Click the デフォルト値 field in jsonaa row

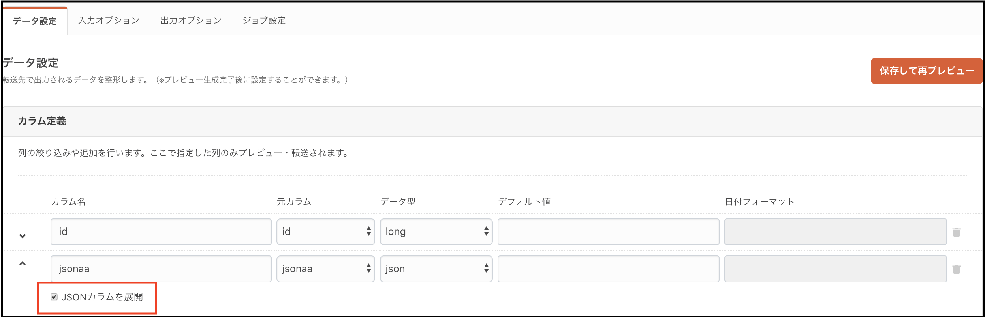click(x=608, y=269)
